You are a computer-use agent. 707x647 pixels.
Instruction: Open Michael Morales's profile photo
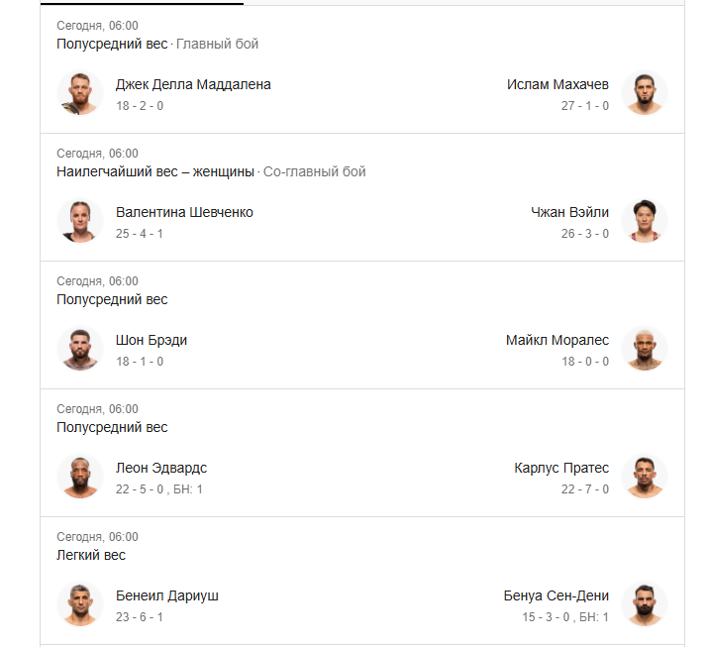[x=645, y=349]
